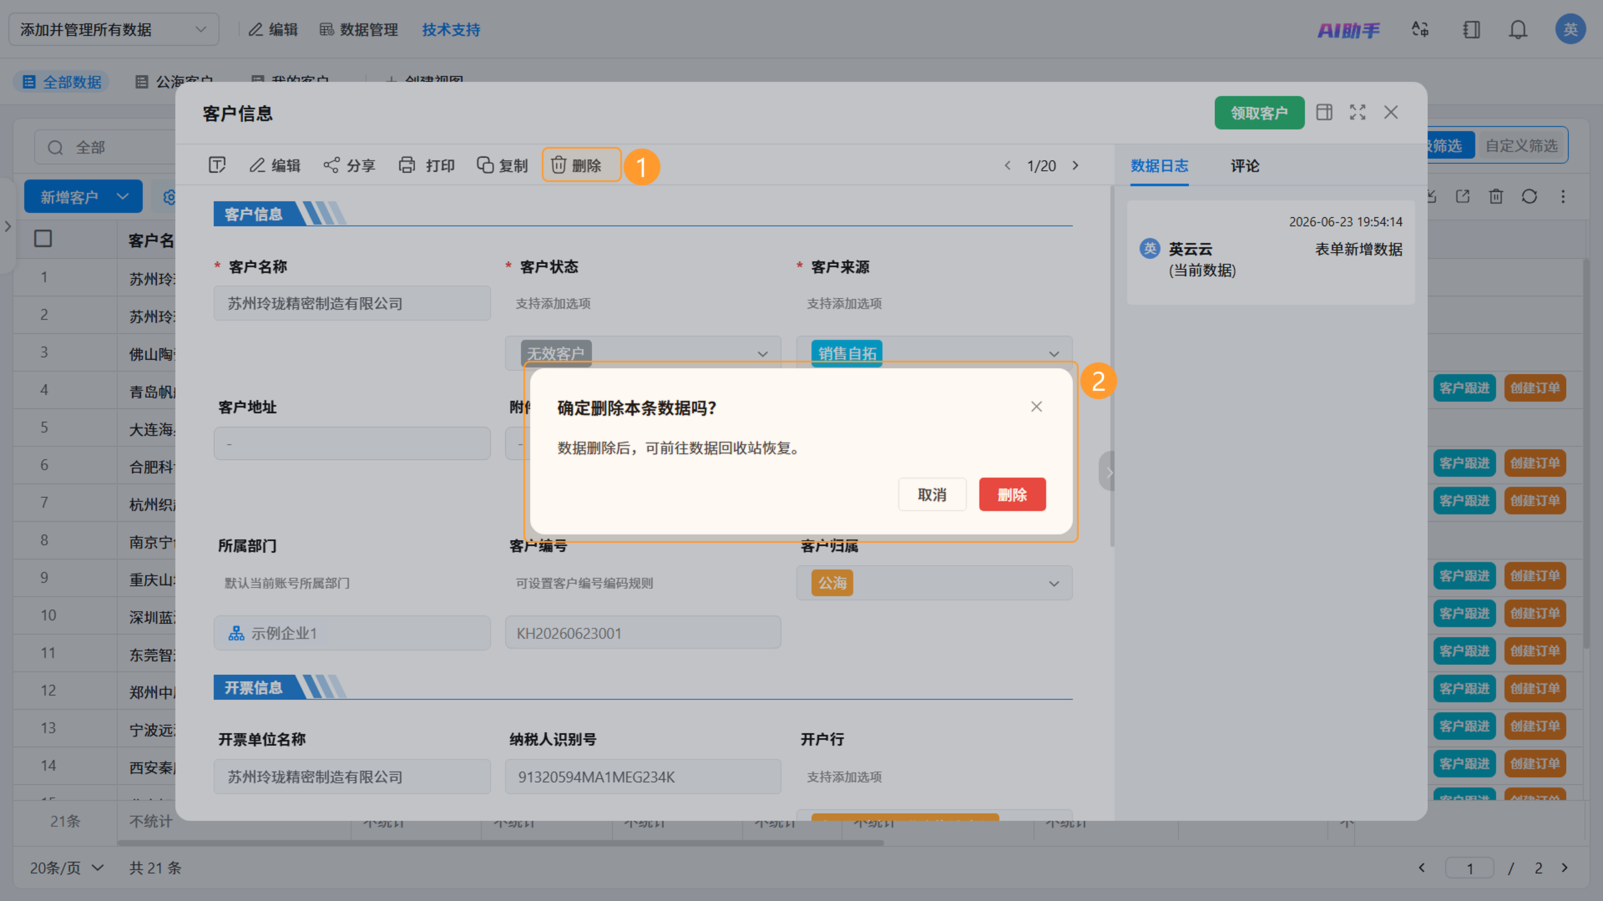Go to the previous record arrow
The width and height of the screenshot is (1603, 901).
[x=1007, y=165]
